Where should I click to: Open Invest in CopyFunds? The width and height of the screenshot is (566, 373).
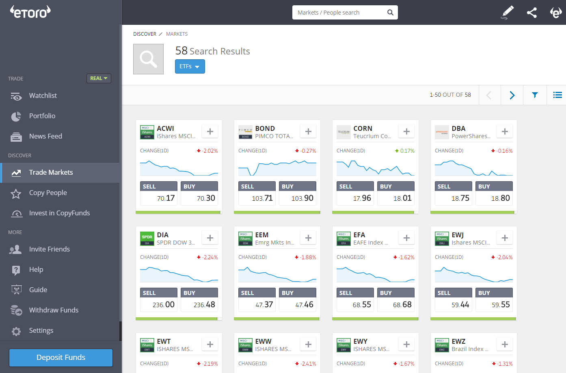(60, 213)
